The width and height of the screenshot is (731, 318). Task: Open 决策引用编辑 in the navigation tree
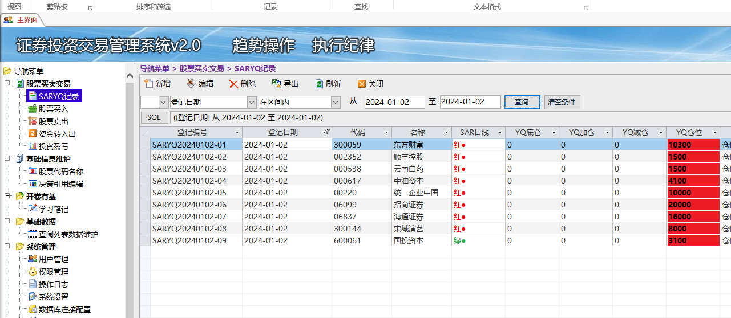(55, 184)
